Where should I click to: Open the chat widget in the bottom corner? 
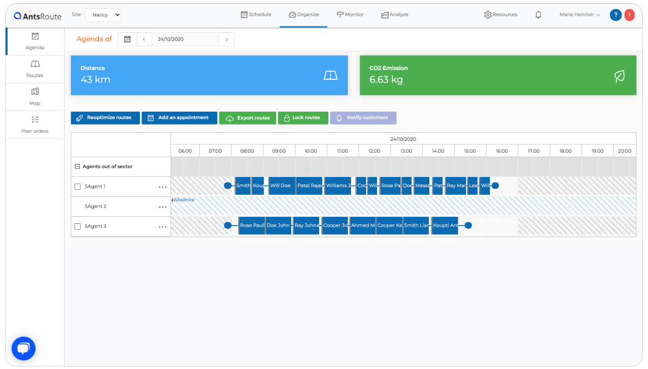23,348
